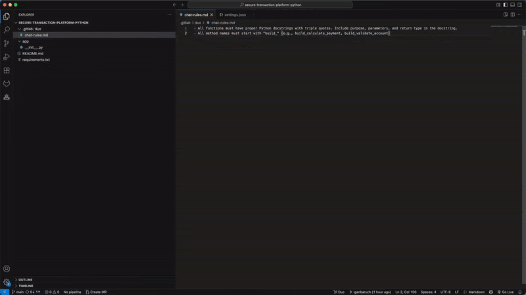The width and height of the screenshot is (526, 295).
Task: Click the editor minimap
Action: 506,27
